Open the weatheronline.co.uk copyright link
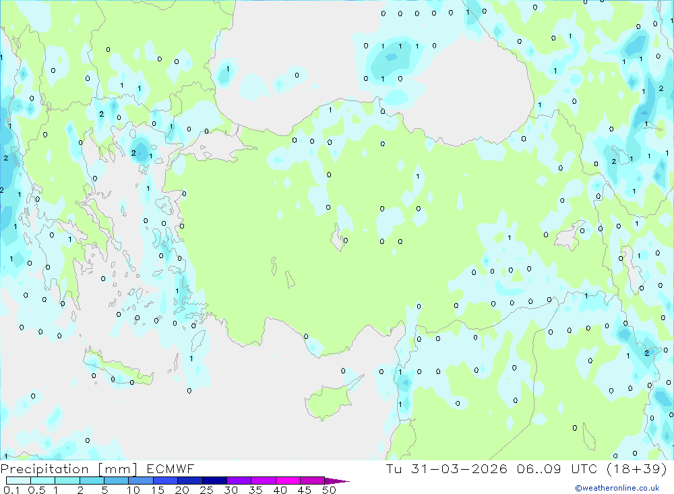Viewport: 674px width, 494px height. click(617, 488)
